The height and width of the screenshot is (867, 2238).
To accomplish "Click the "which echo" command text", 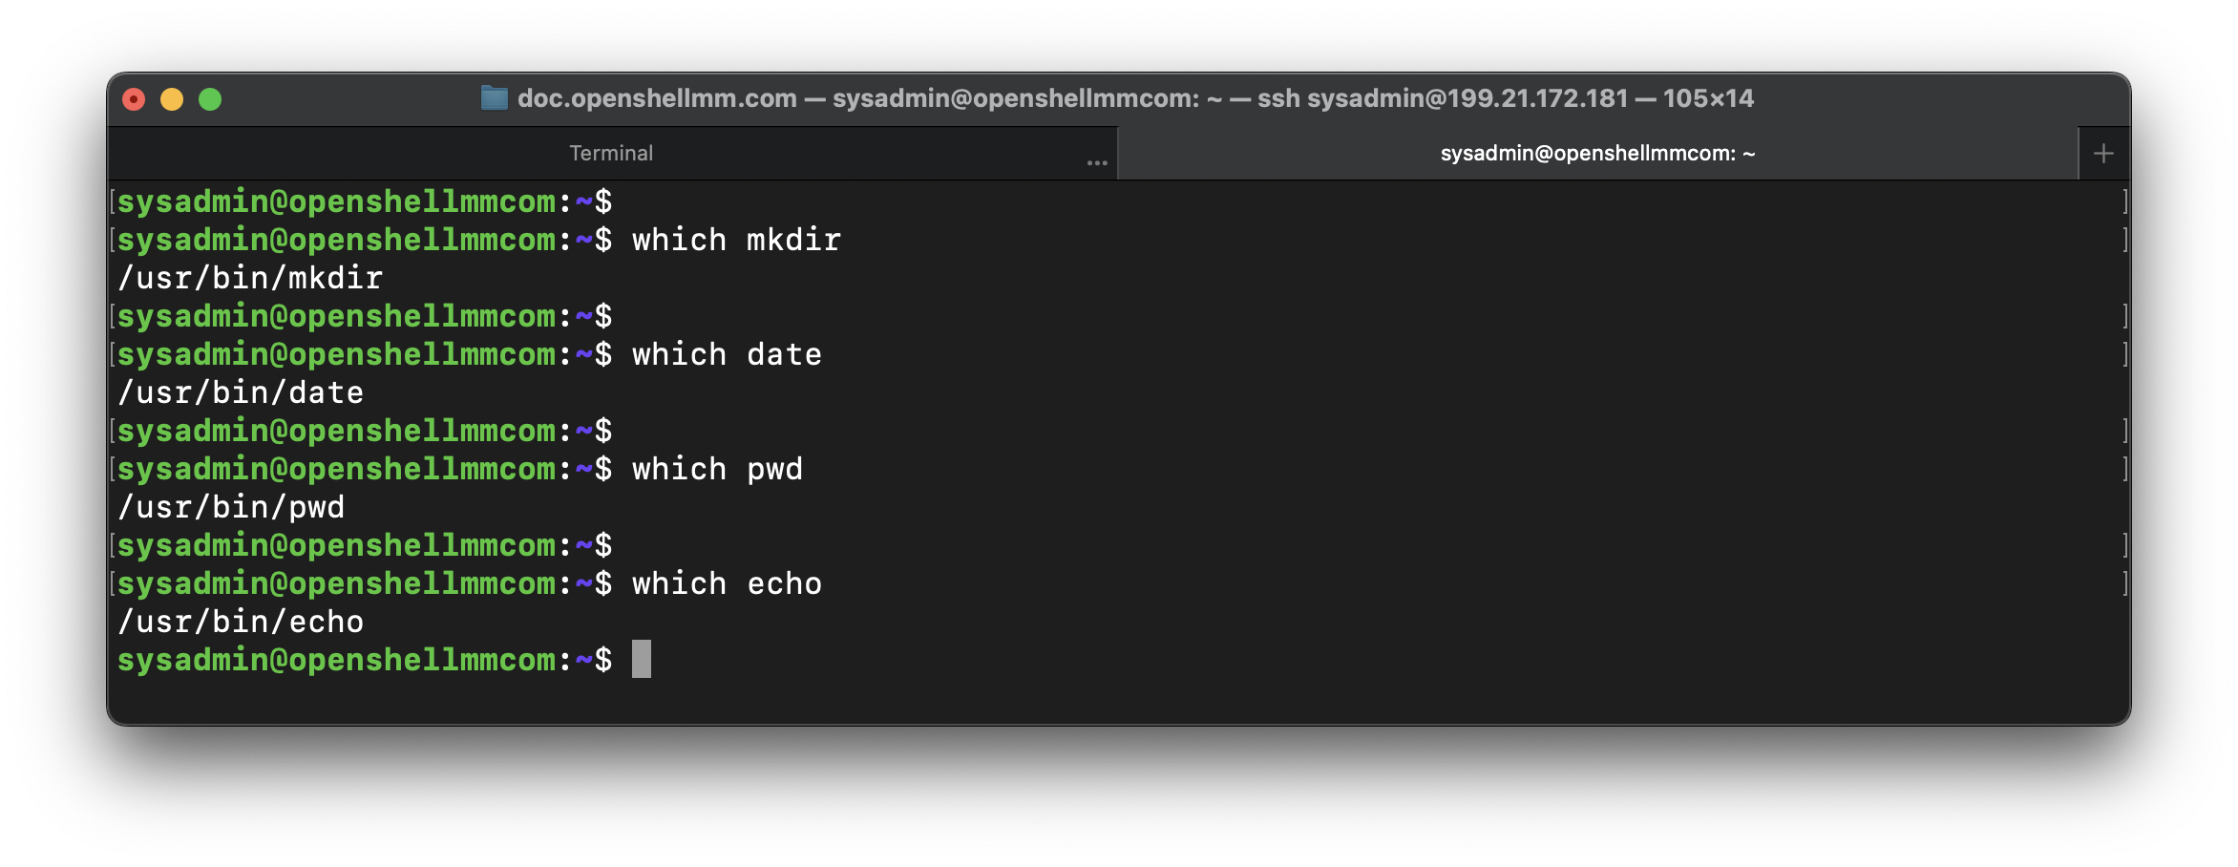I will coord(727,583).
